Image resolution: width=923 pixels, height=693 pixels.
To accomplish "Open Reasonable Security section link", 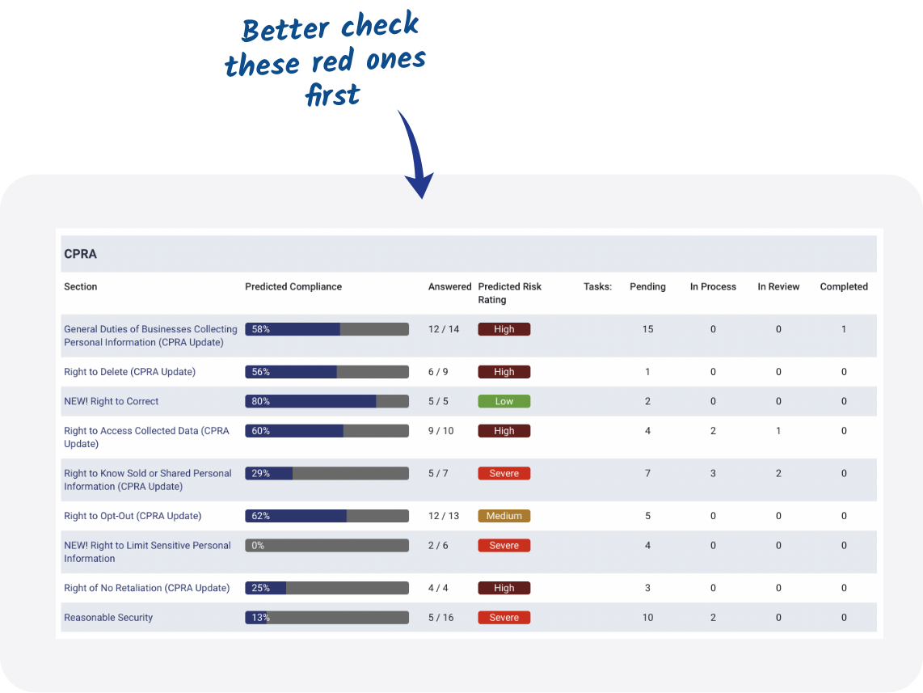I will pyautogui.click(x=108, y=618).
